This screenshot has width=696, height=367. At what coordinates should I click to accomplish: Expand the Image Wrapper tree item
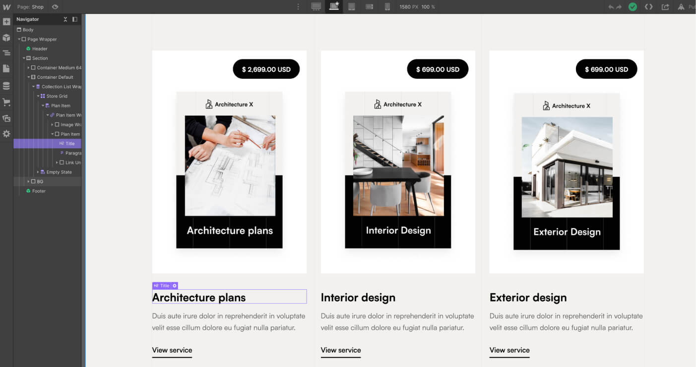point(52,124)
